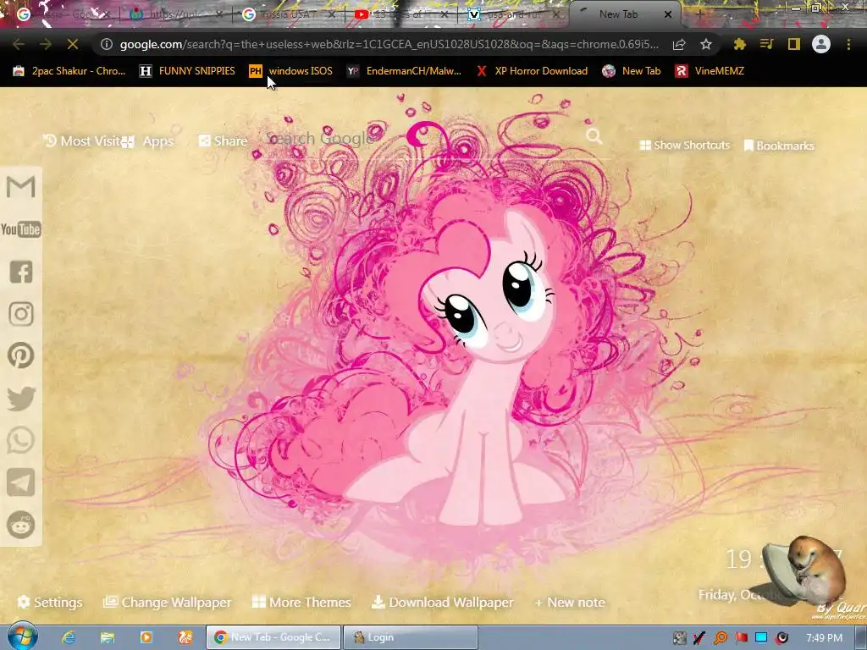Open Windows Media Player from the taskbar
Viewport: 867px width, 650px height.
coord(146,637)
